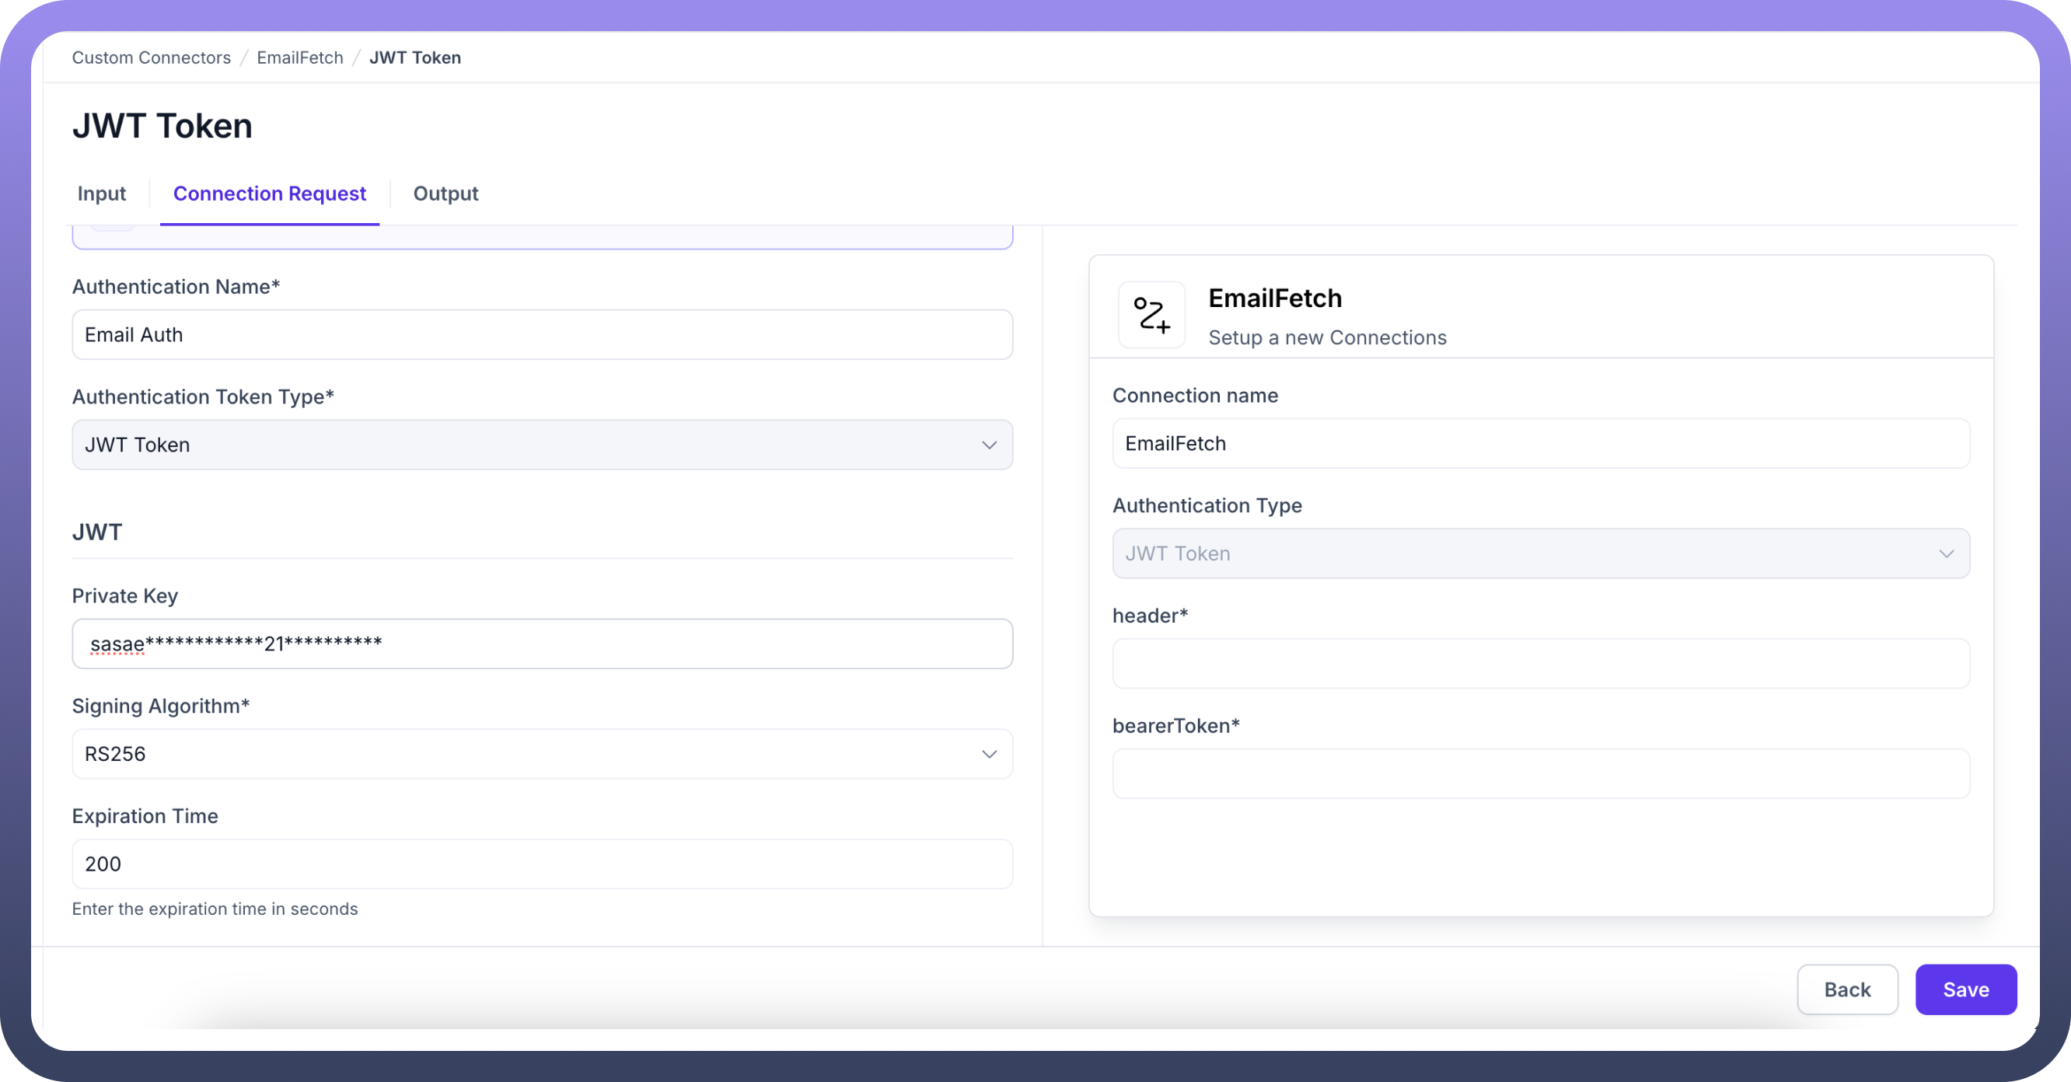Open the disabled Authentication Type dropdown

pyautogui.click(x=1539, y=554)
